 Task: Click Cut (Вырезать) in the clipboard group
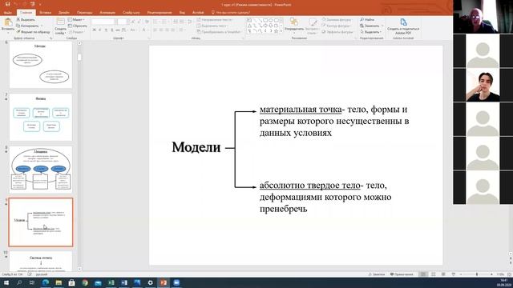coord(26,19)
